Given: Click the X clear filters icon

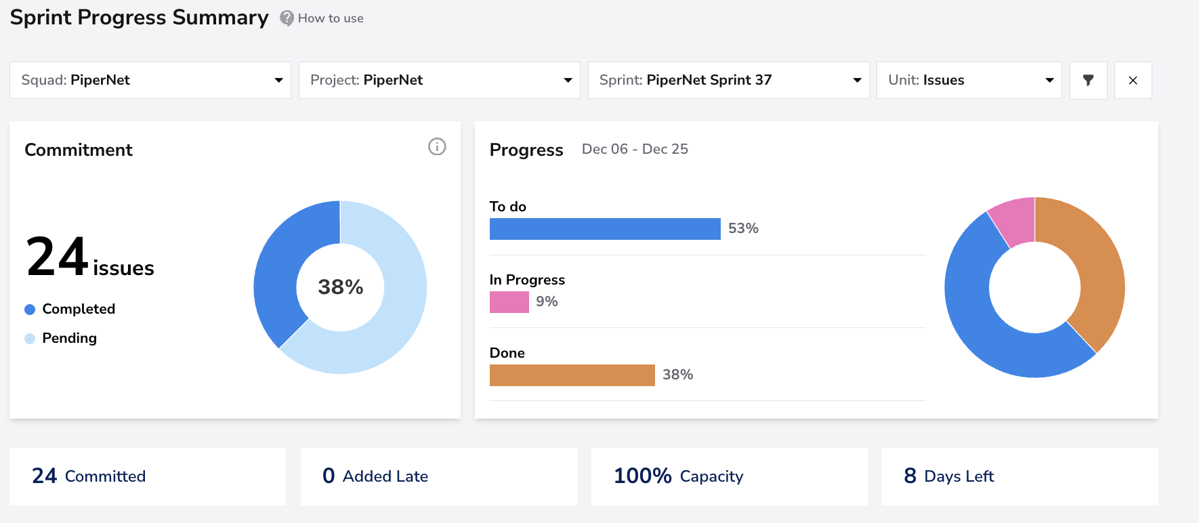Looking at the screenshot, I should 1133,80.
